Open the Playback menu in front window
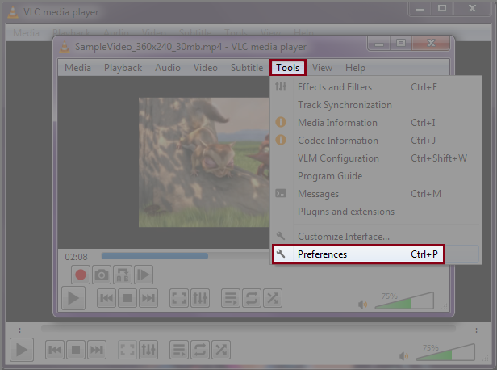The image size is (497, 370). point(123,68)
